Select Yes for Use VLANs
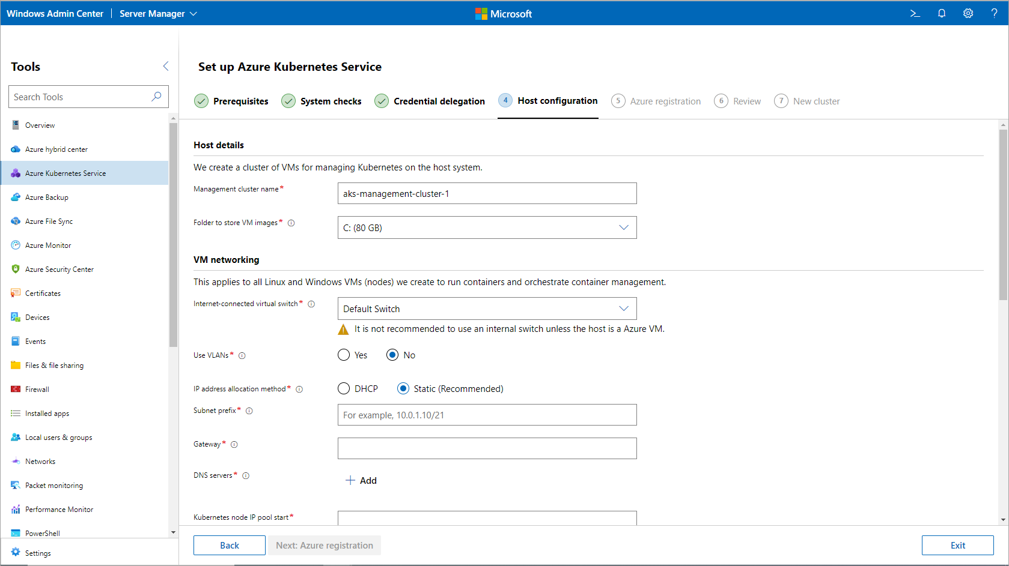The width and height of the screenshot is (1009, 566). tap(344, 355)
